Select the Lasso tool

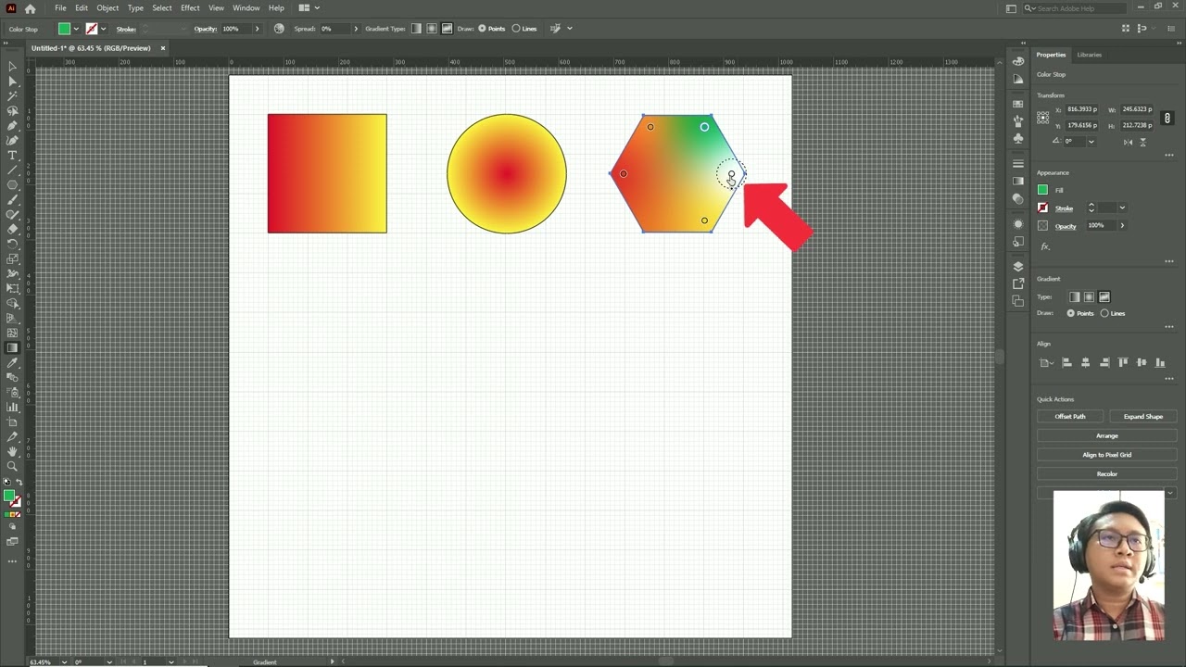click(12, 111)
